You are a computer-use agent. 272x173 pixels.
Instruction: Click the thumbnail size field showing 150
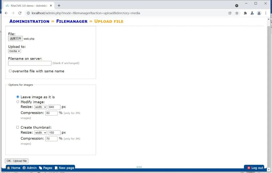(54, 133)
